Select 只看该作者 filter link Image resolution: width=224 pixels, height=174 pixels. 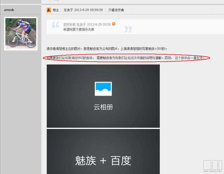pyautogui.click(x=116, y=10)
